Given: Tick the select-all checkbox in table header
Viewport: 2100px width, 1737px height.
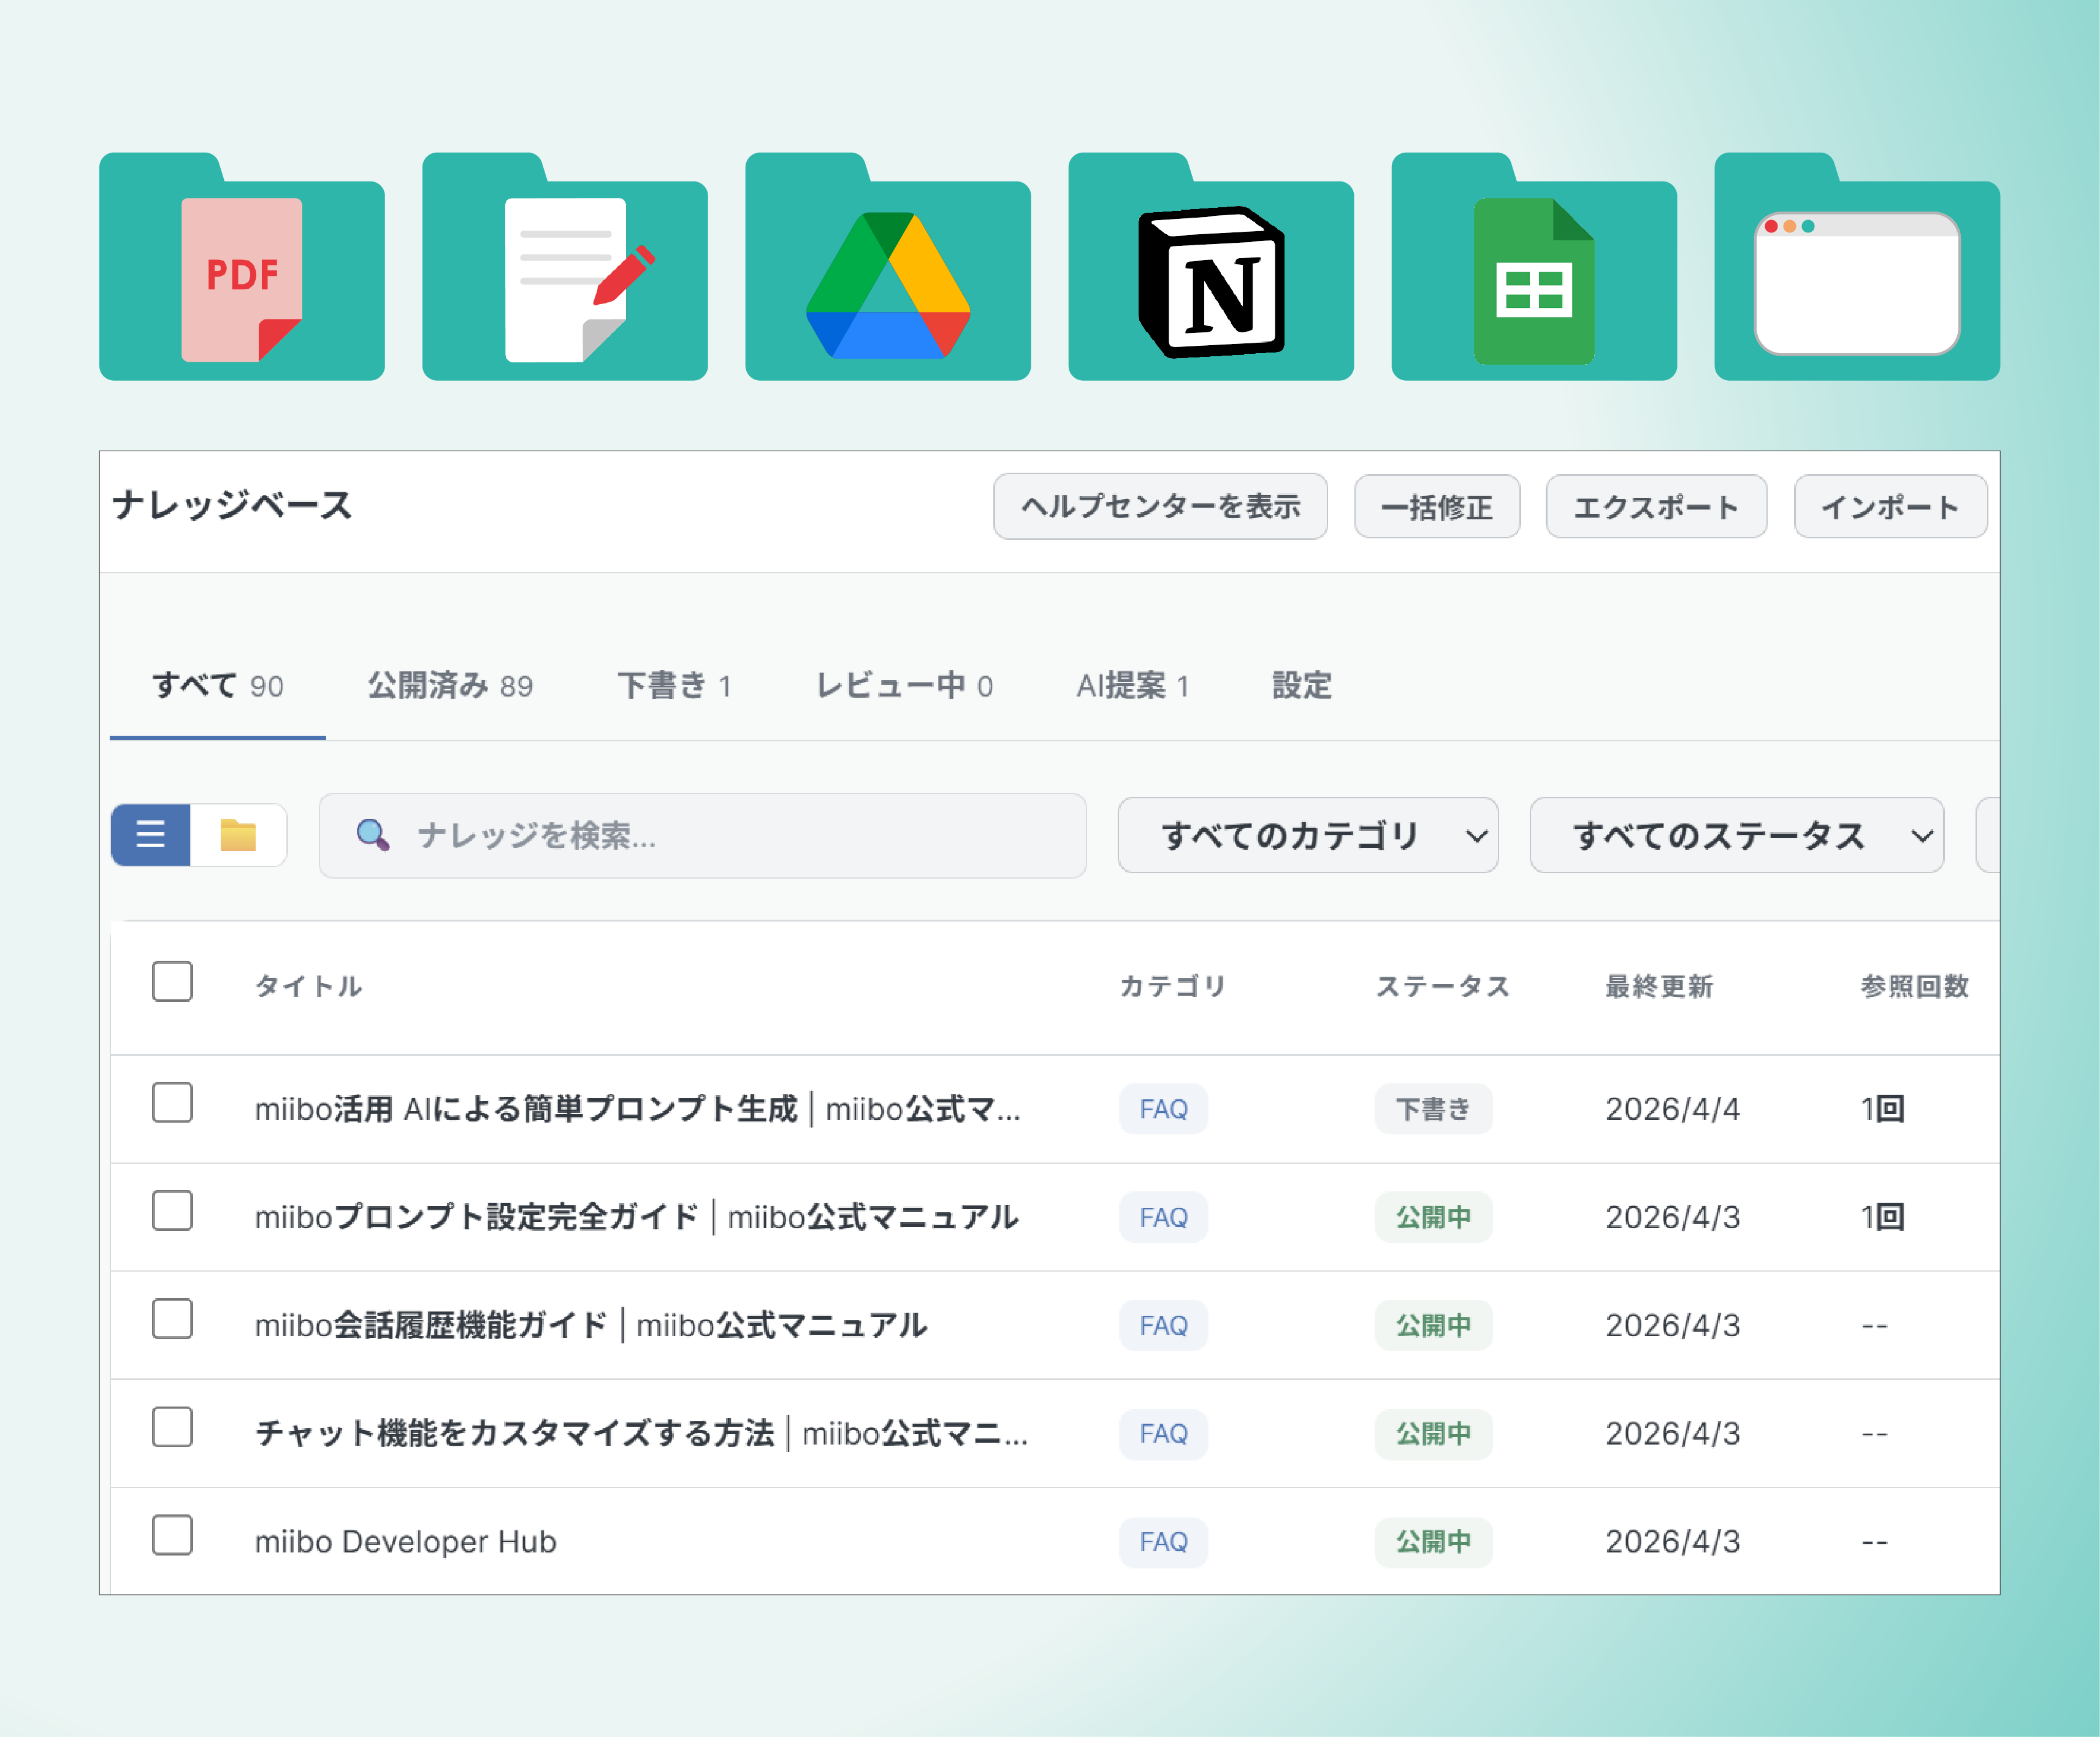Looking at the screenshot, I should (172, 981).
